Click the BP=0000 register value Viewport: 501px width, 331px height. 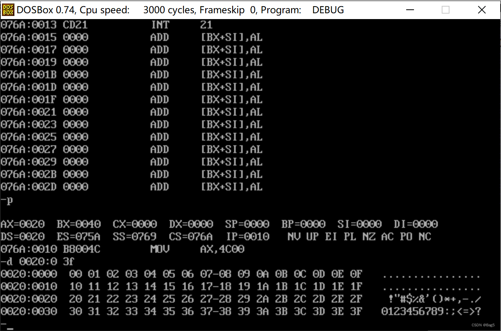[x=304, y=224]
